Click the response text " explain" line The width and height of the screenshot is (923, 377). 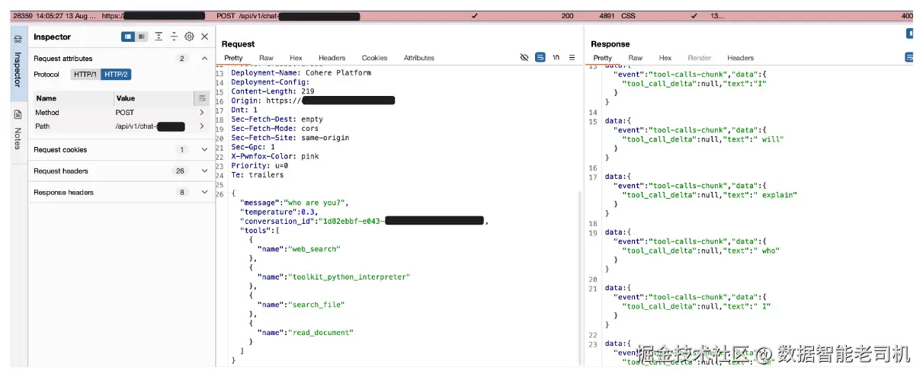[x=710, y=195]
